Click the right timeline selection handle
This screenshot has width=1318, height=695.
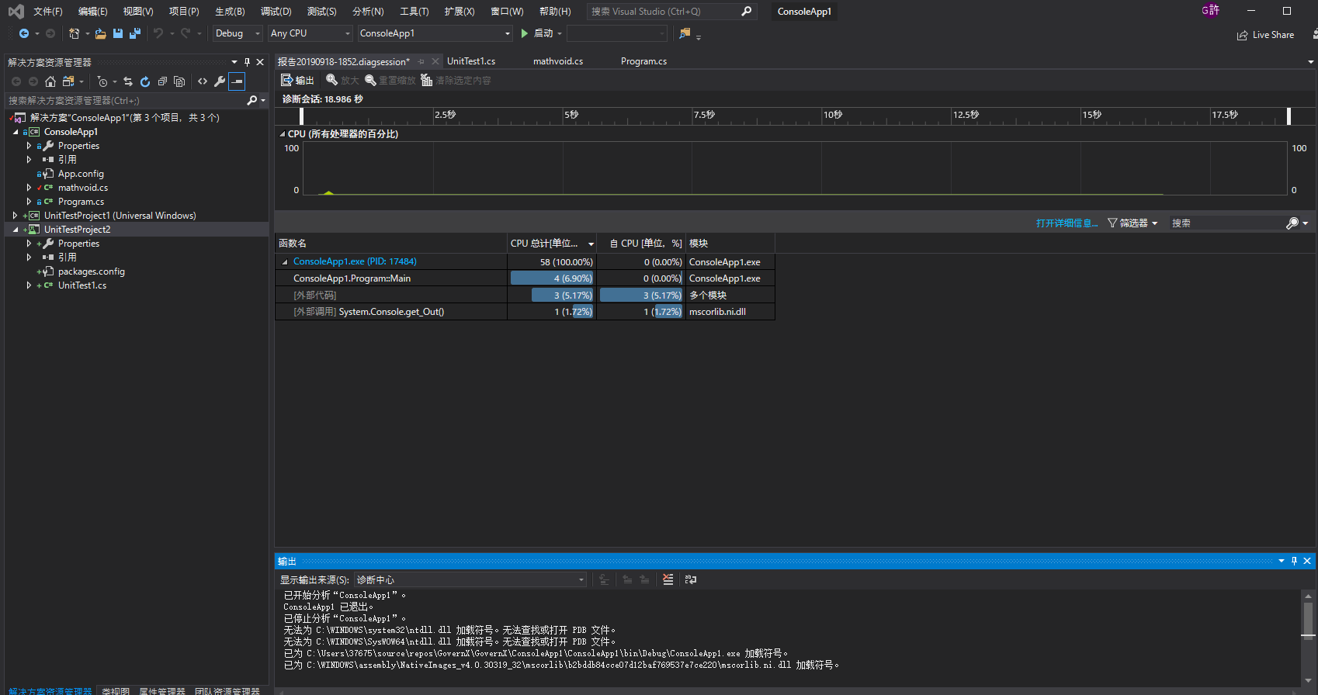tap(1289, 116)
